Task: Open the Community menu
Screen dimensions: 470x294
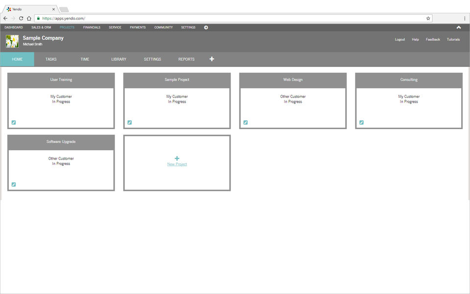Action: click(x=164, y=27)
